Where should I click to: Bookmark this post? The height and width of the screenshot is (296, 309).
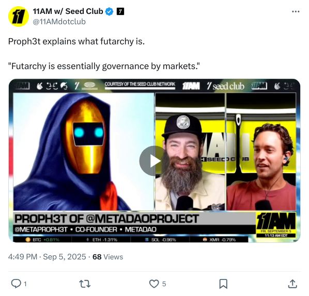[223, 284]
